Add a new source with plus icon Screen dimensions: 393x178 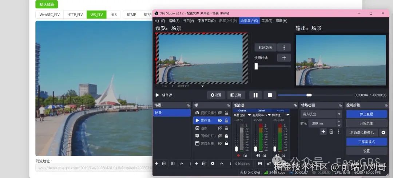pos(196,163)
